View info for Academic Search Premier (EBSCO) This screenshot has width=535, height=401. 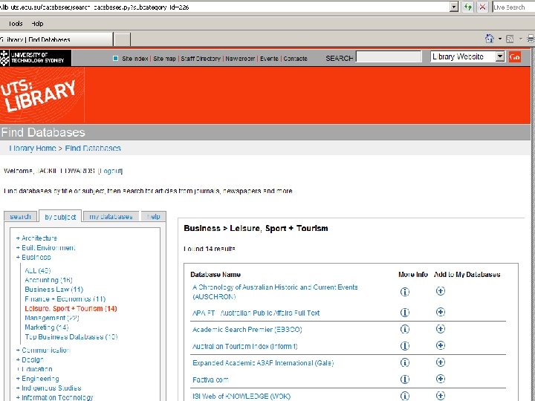(x=405, y=329)
